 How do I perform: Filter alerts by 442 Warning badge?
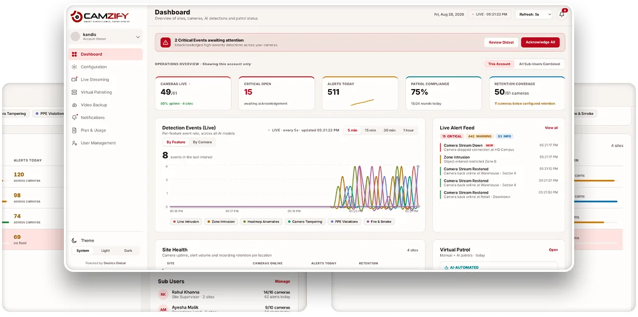click(479, 136)
